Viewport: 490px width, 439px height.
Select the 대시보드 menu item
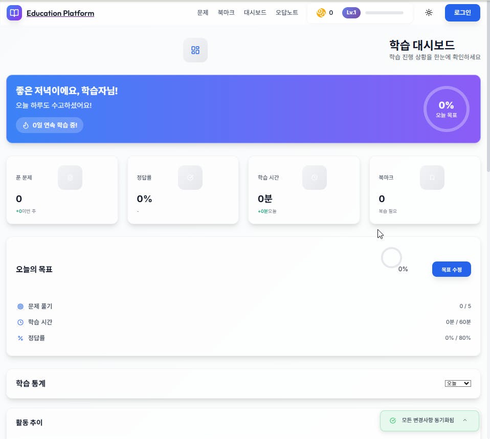255,12
